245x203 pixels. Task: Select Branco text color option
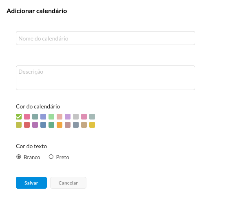coord(19,157)
